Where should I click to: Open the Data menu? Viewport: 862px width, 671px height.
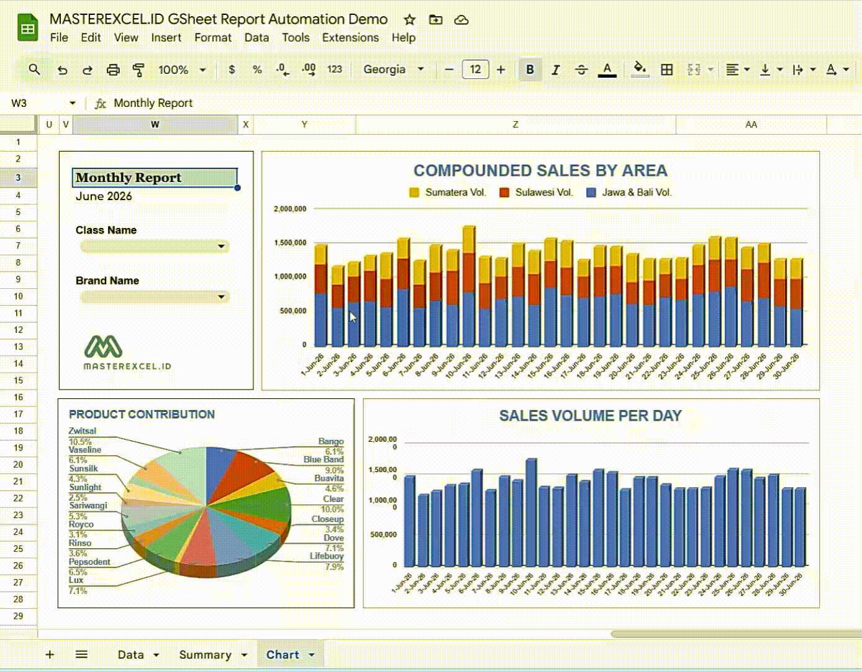[256, 37]
